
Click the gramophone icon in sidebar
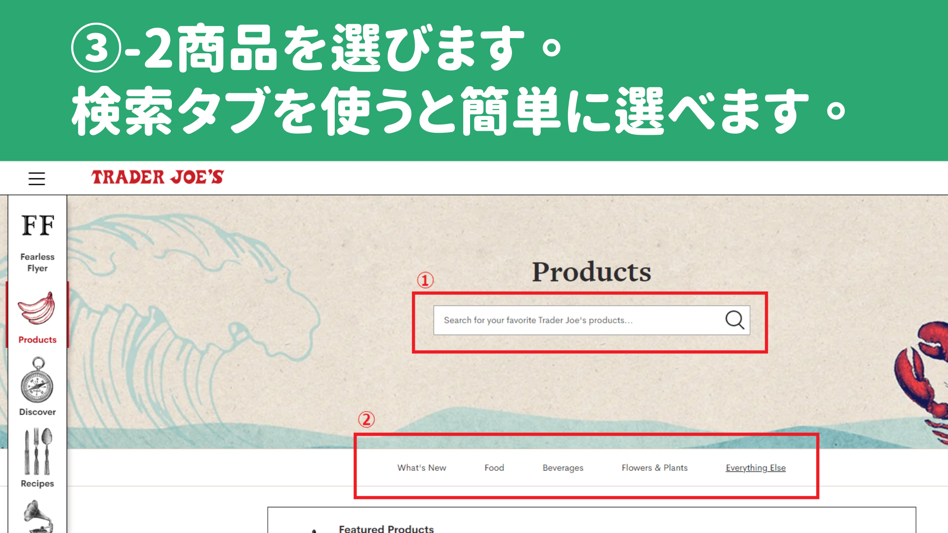38,516
